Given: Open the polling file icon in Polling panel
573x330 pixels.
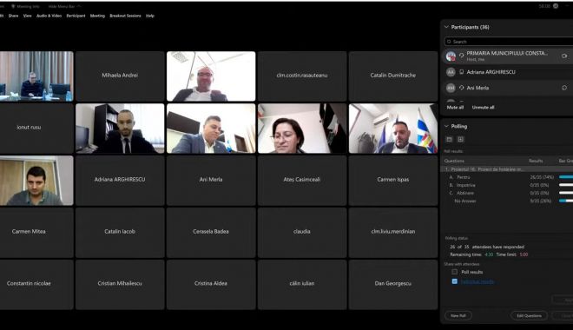Looking at the screenshot, I should (449, 139).
